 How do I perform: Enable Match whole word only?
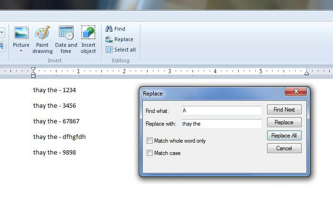coord(149,140)
